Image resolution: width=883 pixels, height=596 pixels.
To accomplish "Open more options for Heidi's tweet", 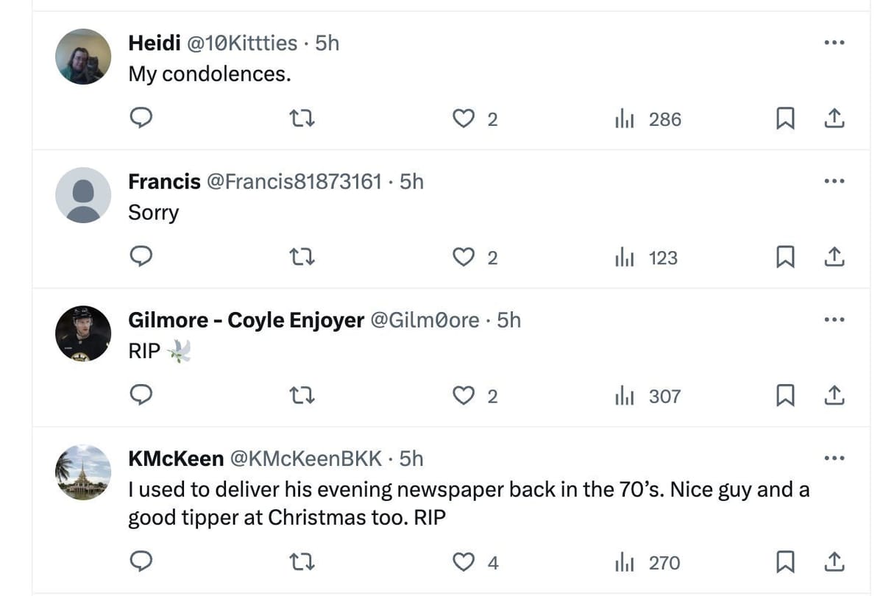I will point(834,43).
